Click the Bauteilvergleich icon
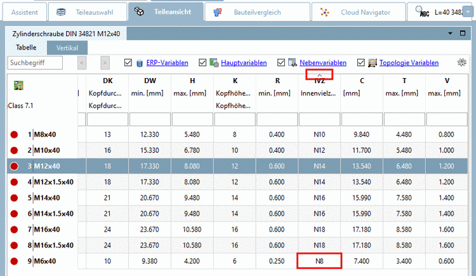The image size is (476, 276). click(x=217, y=12)
